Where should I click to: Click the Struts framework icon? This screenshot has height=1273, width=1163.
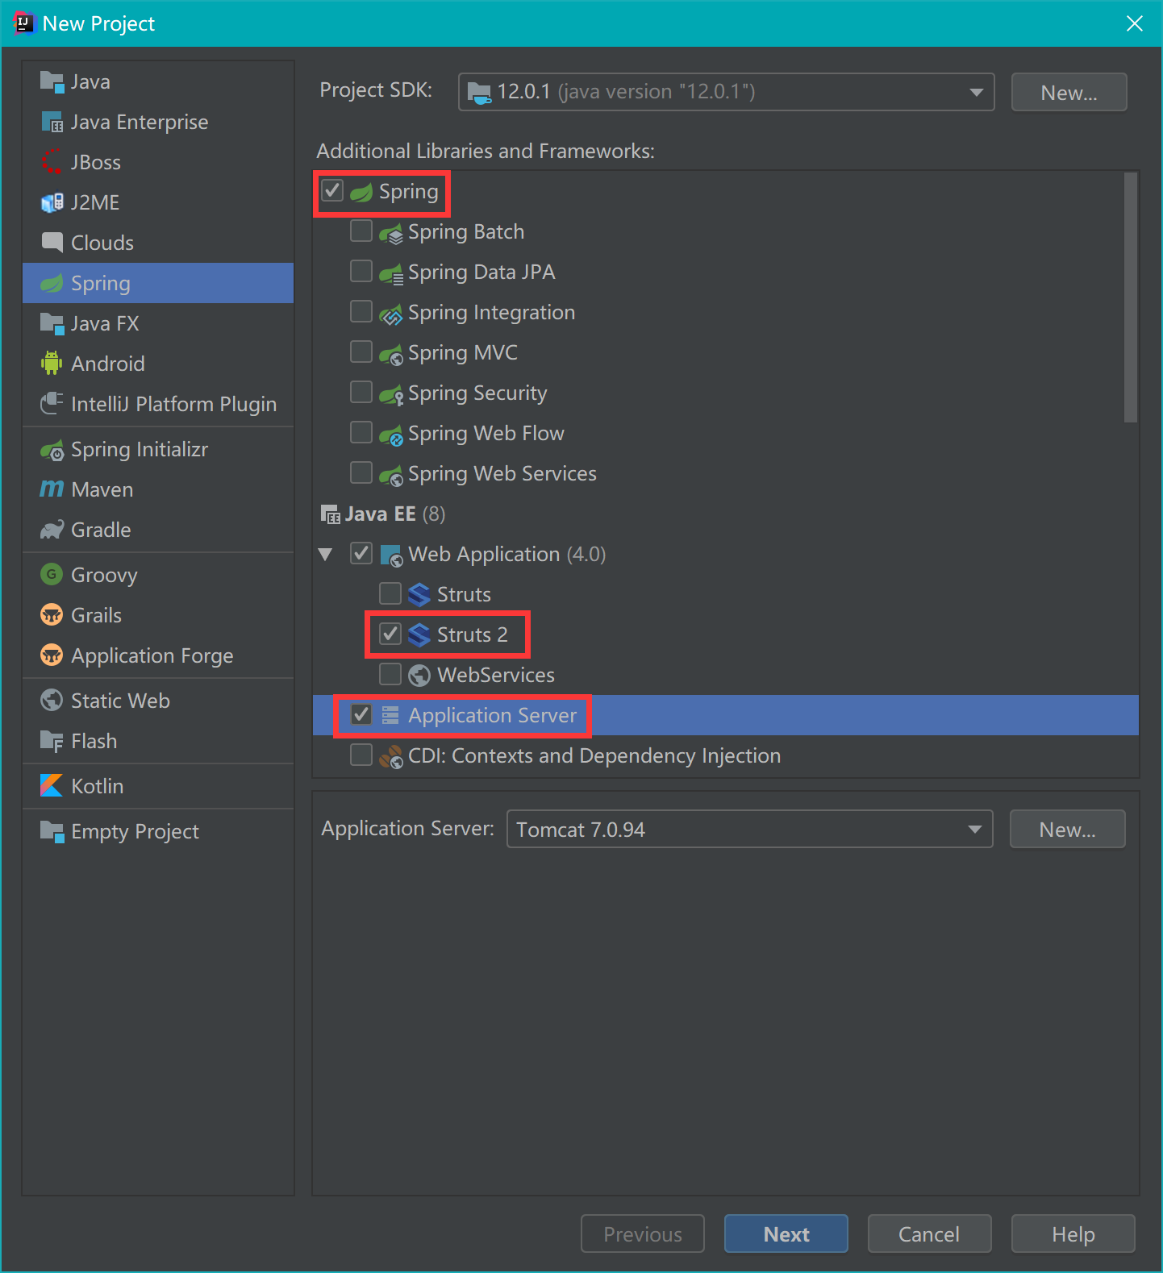tap(419, 594)
